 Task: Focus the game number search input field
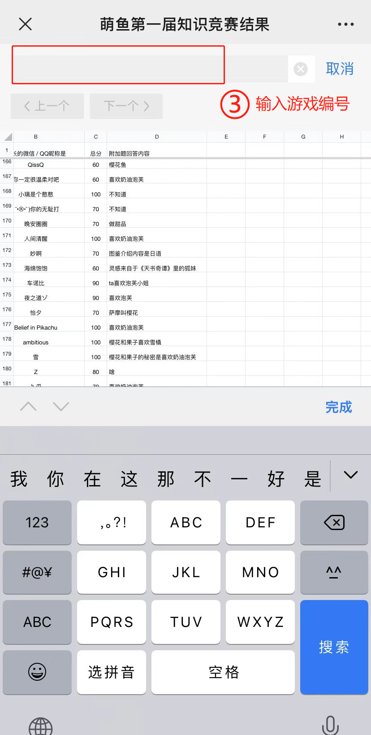pyautogui.click(x=150, y=69)
